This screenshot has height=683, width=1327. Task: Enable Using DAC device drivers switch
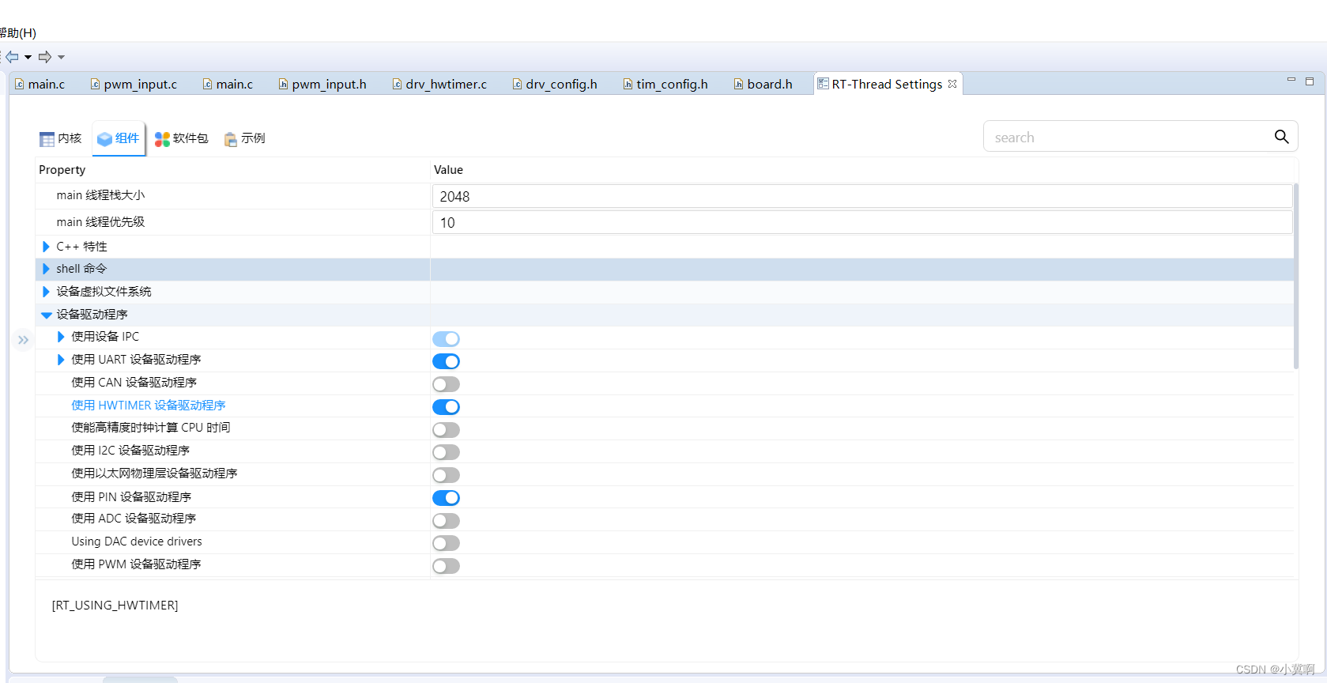click(446, 543)
